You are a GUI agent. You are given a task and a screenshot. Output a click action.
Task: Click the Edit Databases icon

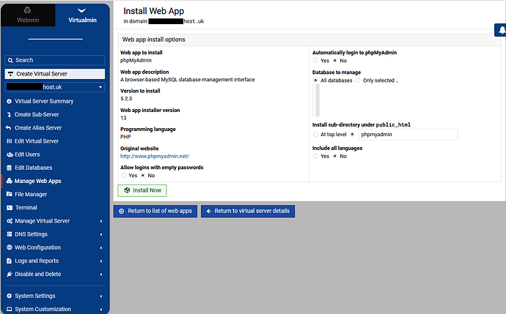10,168
